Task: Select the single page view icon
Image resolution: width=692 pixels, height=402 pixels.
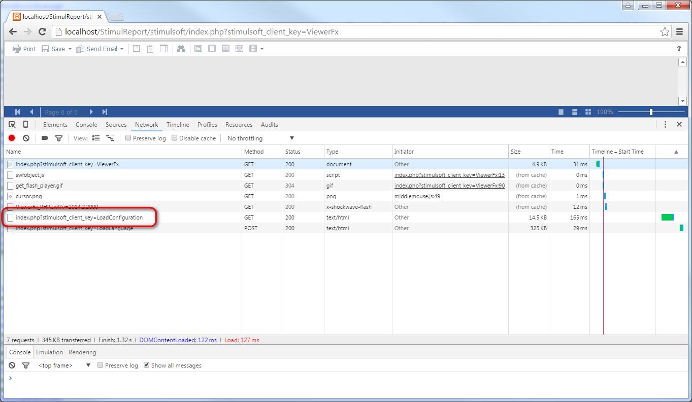Action: click(x=212, y=49)
